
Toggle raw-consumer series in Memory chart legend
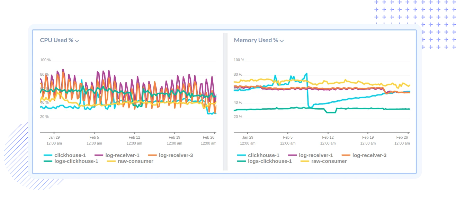324,161
